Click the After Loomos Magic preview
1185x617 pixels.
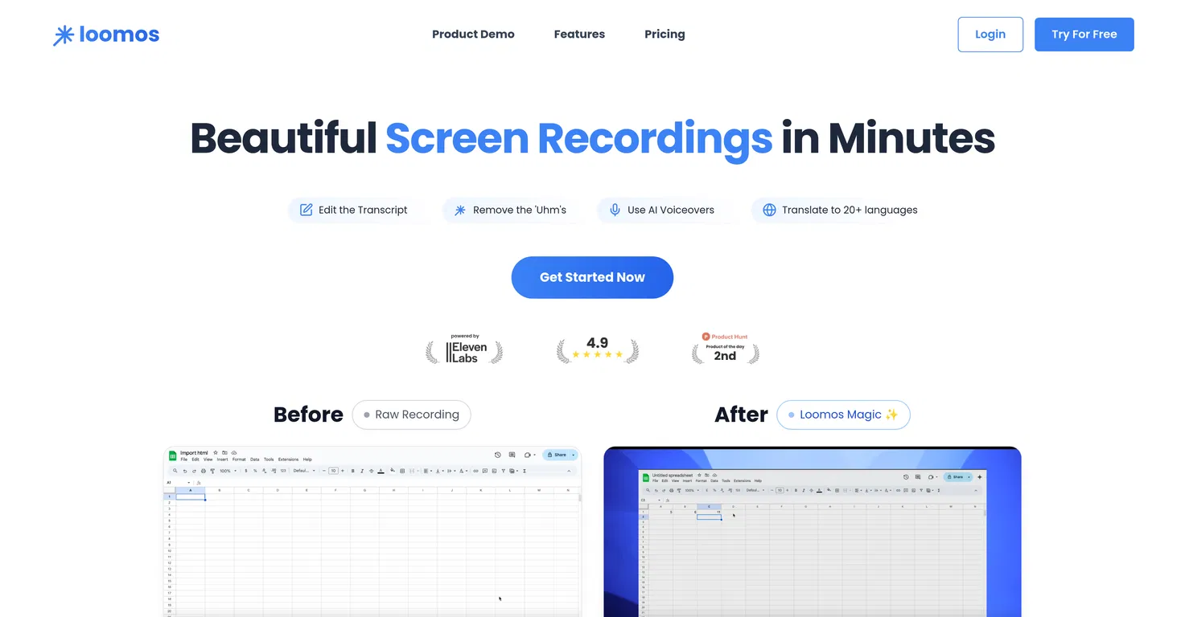coord(813,532)
